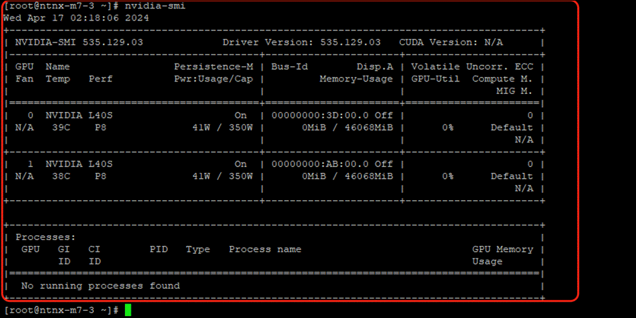Click the Volatile Uncorr. ECC header
The image size is (636, 318).
[472, 67]
